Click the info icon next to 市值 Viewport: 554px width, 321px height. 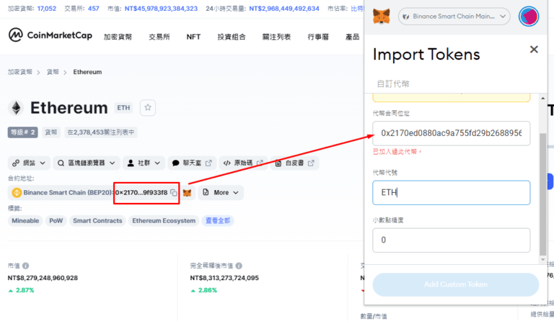point(26,266)
